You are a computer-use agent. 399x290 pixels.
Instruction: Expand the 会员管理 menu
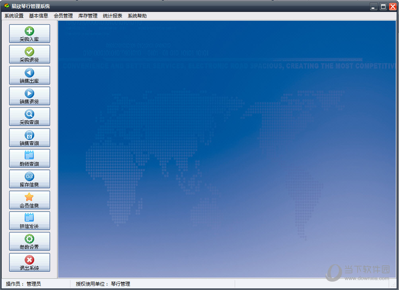pos(63,16)
